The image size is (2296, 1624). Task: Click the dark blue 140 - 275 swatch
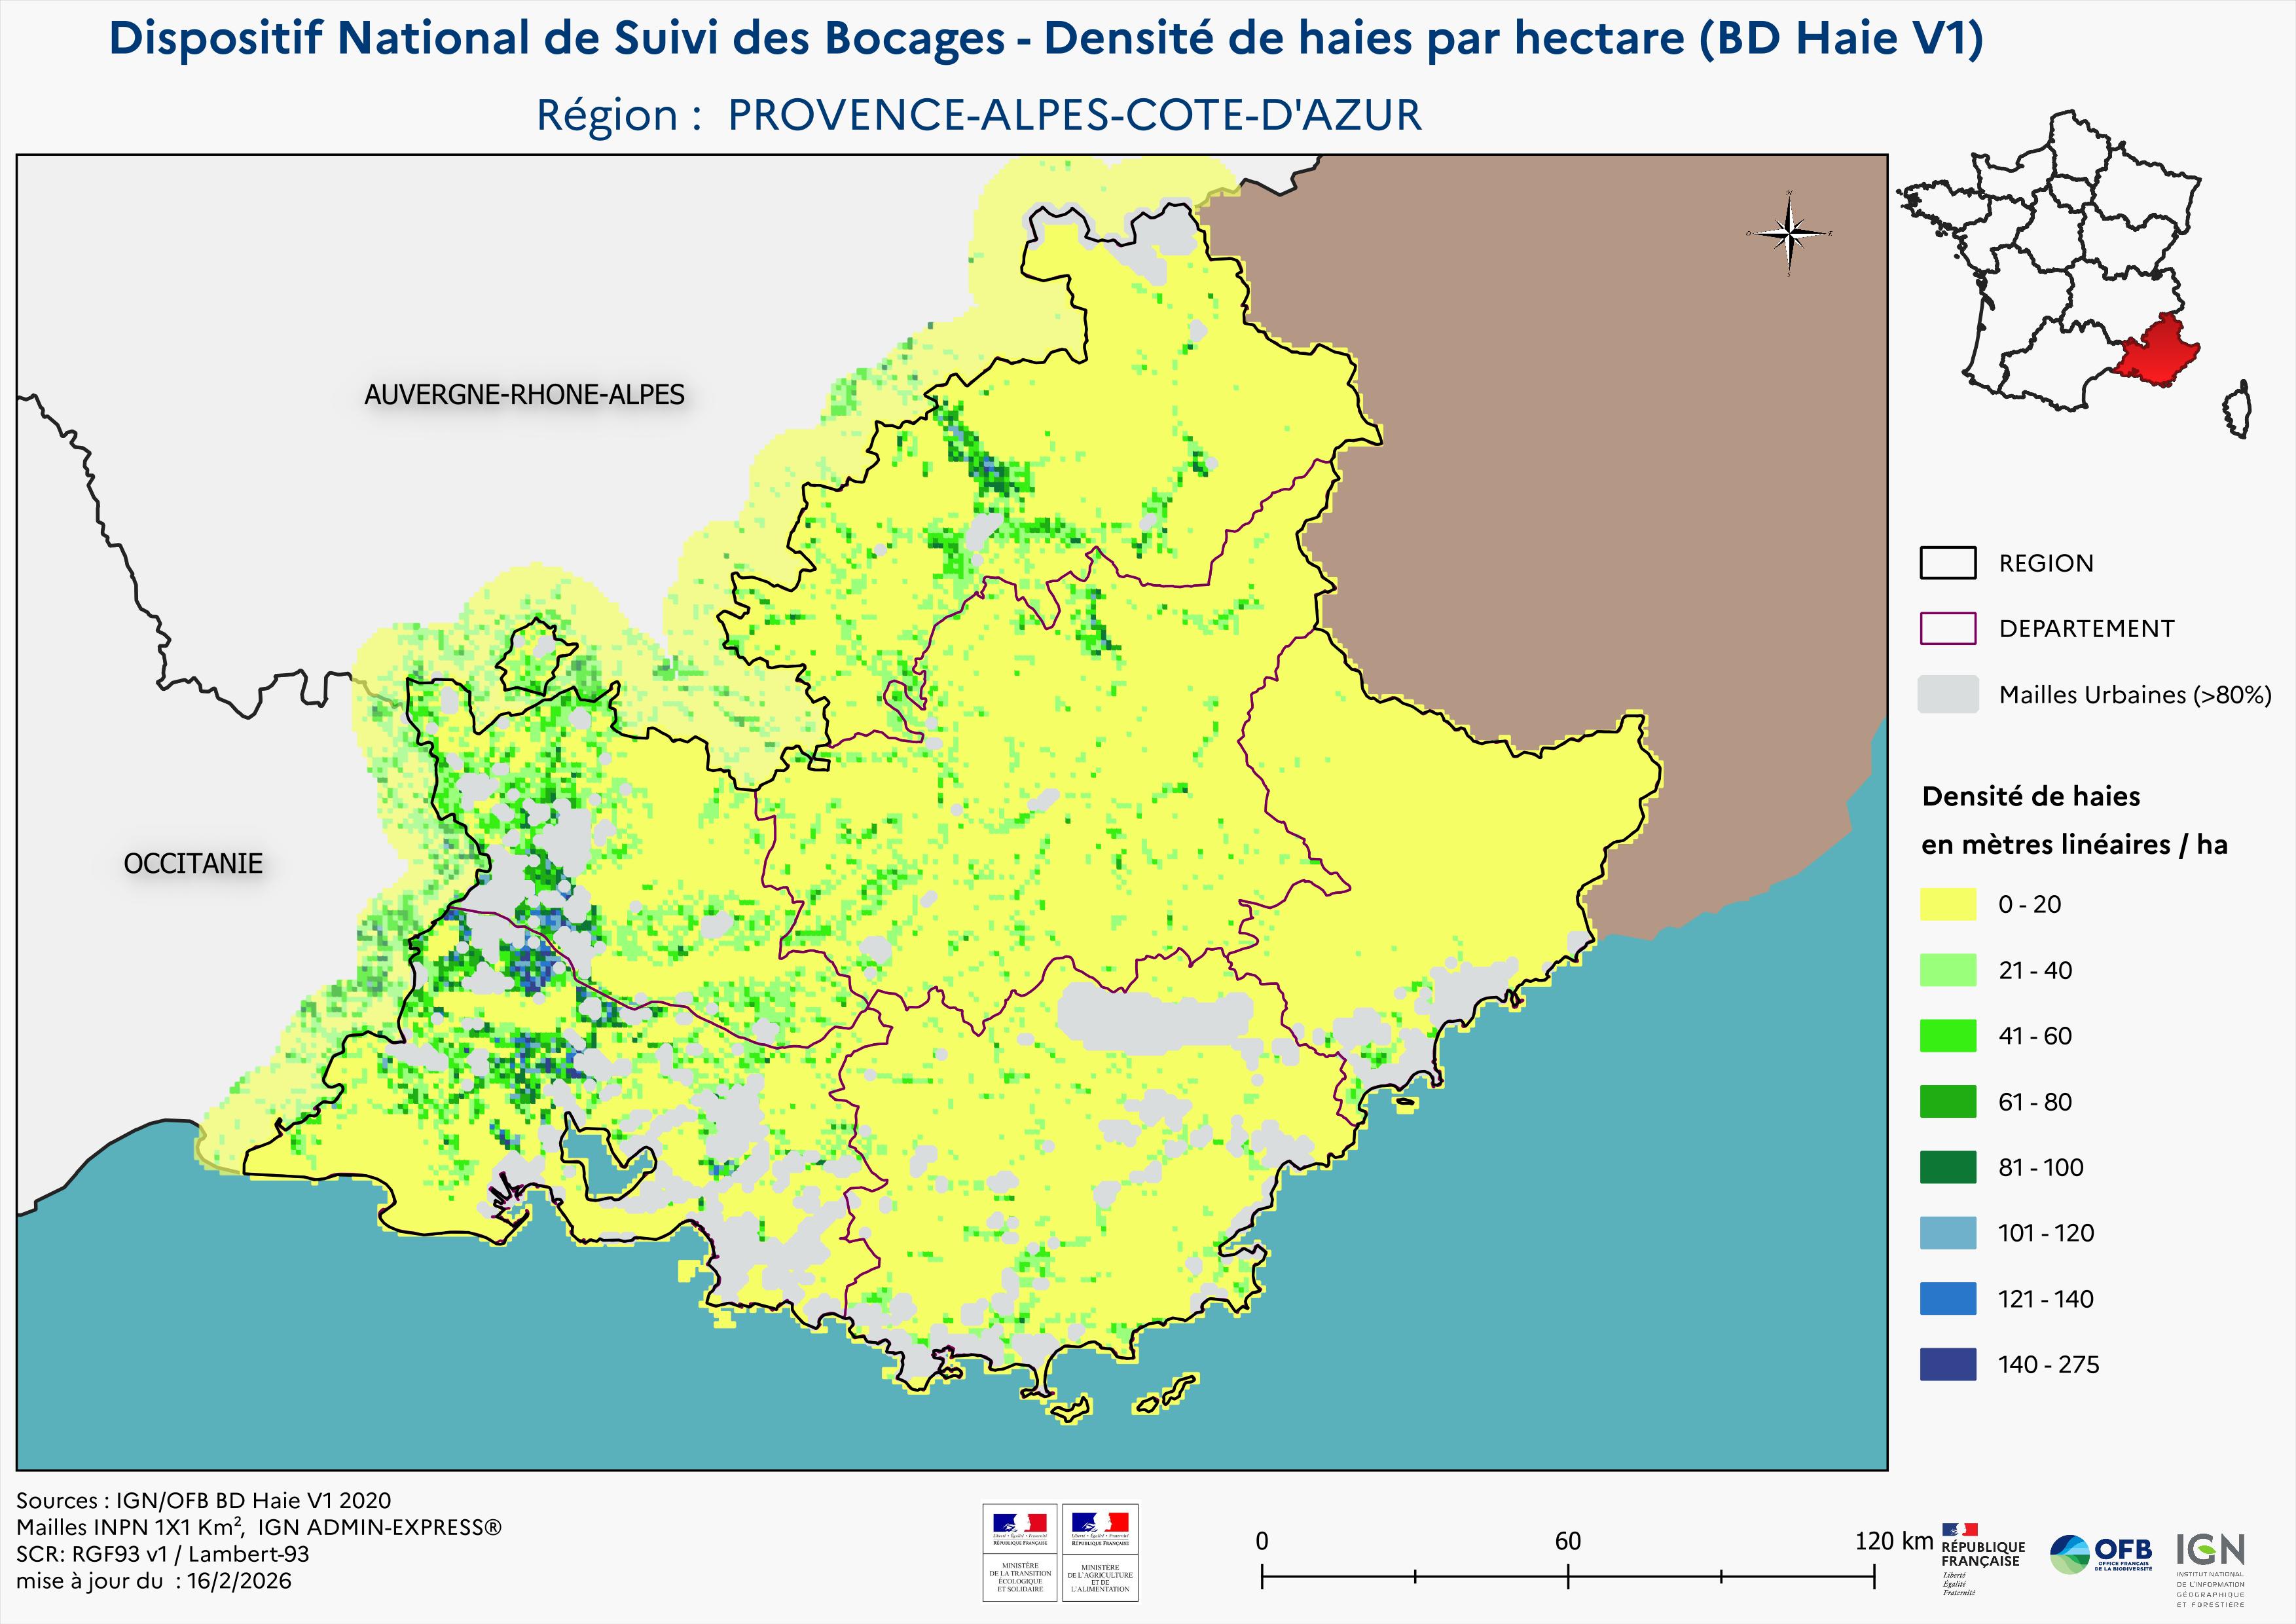pos(1947,1364)
